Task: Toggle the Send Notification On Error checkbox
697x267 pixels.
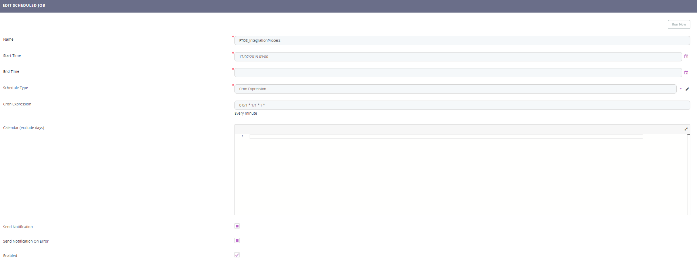Action: (237, 240)
